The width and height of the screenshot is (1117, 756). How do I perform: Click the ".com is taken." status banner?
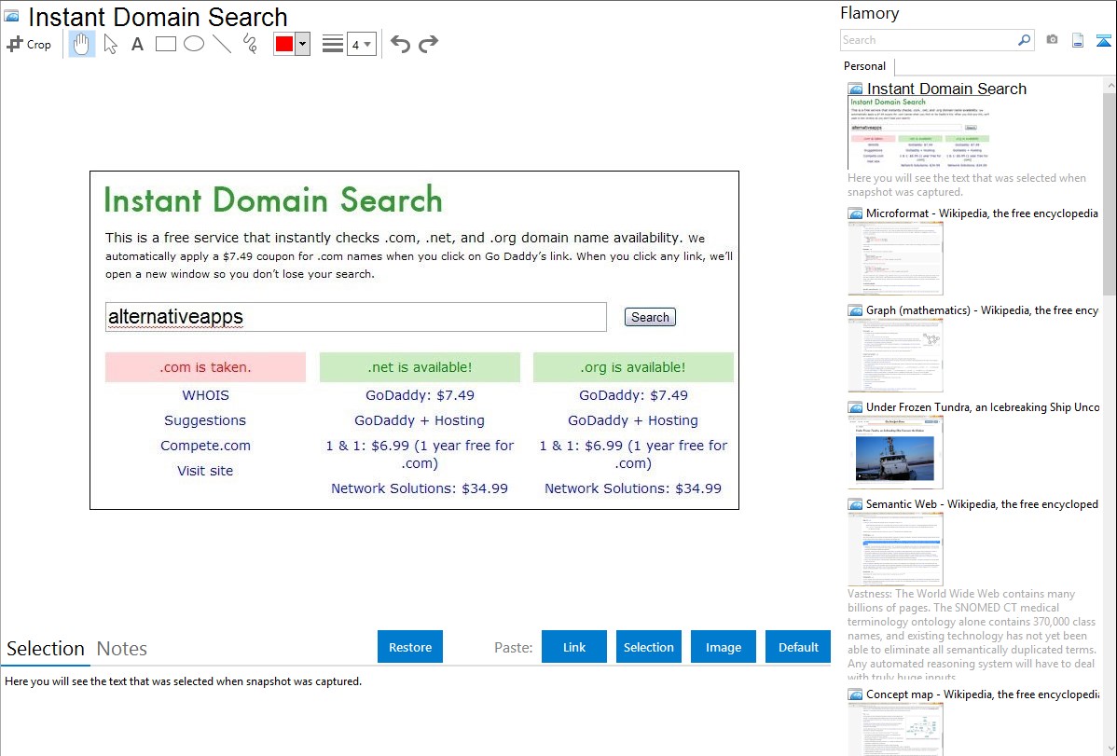205,367
